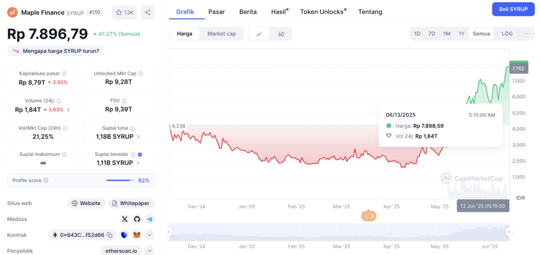Select the Market cap chart toggle
Viewport: 540px width, 255px height.
221,34
